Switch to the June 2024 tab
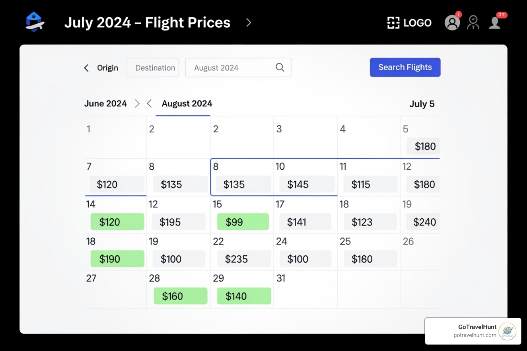Viewport: 527px width, 351px height. click(x=105, y=104)
